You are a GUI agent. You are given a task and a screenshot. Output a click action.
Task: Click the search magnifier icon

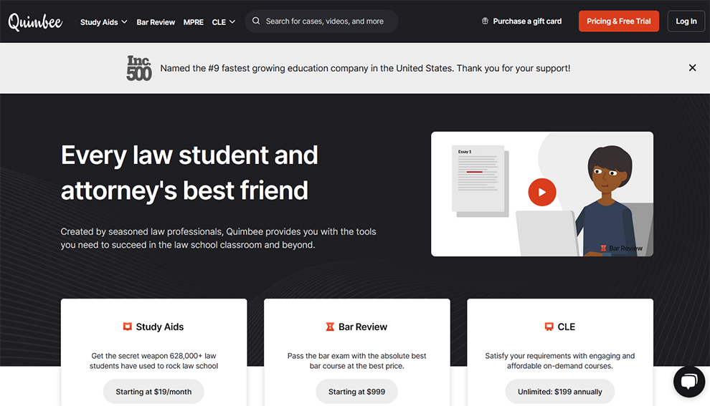click(x=256, y=21)
